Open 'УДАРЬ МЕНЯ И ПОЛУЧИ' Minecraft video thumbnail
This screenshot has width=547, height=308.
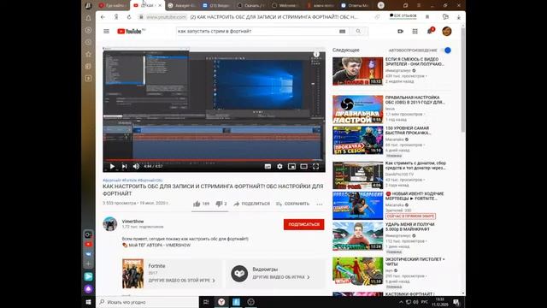(357, 236)
